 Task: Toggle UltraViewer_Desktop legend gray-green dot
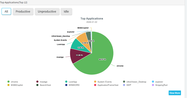click(x=124, y=82)
